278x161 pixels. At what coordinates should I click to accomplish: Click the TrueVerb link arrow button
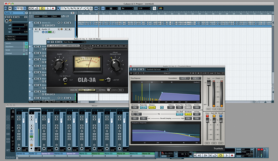[x=162, y=107]
